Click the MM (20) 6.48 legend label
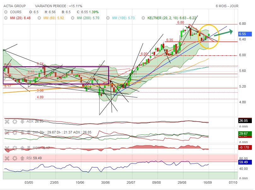This screenshot has height=190, width=255. (20, 18)
